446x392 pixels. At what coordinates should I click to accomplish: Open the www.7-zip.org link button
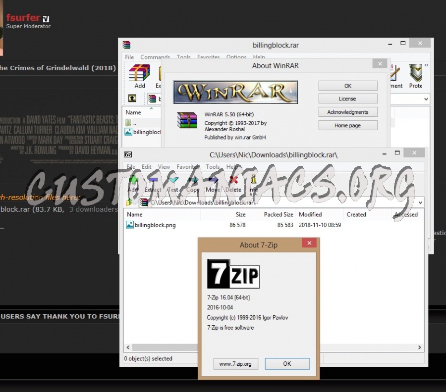(x=235, y=364)
